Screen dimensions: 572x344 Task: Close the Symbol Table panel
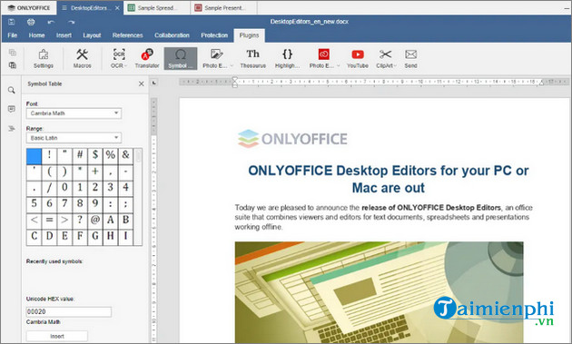click(x=141, y=84)
